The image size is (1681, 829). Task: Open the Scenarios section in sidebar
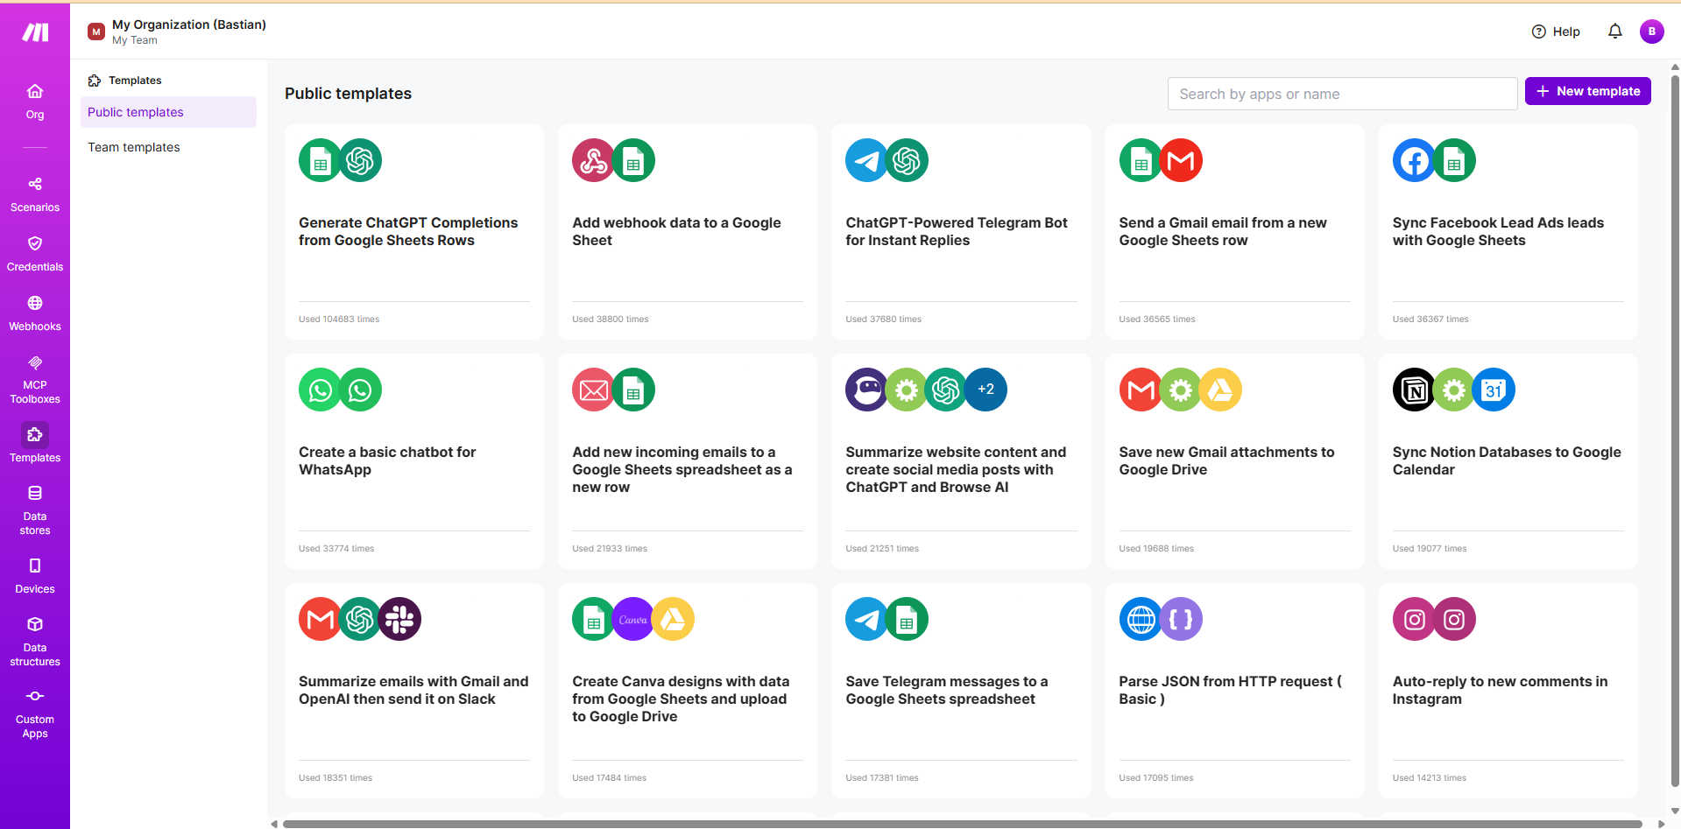(35, 194)
